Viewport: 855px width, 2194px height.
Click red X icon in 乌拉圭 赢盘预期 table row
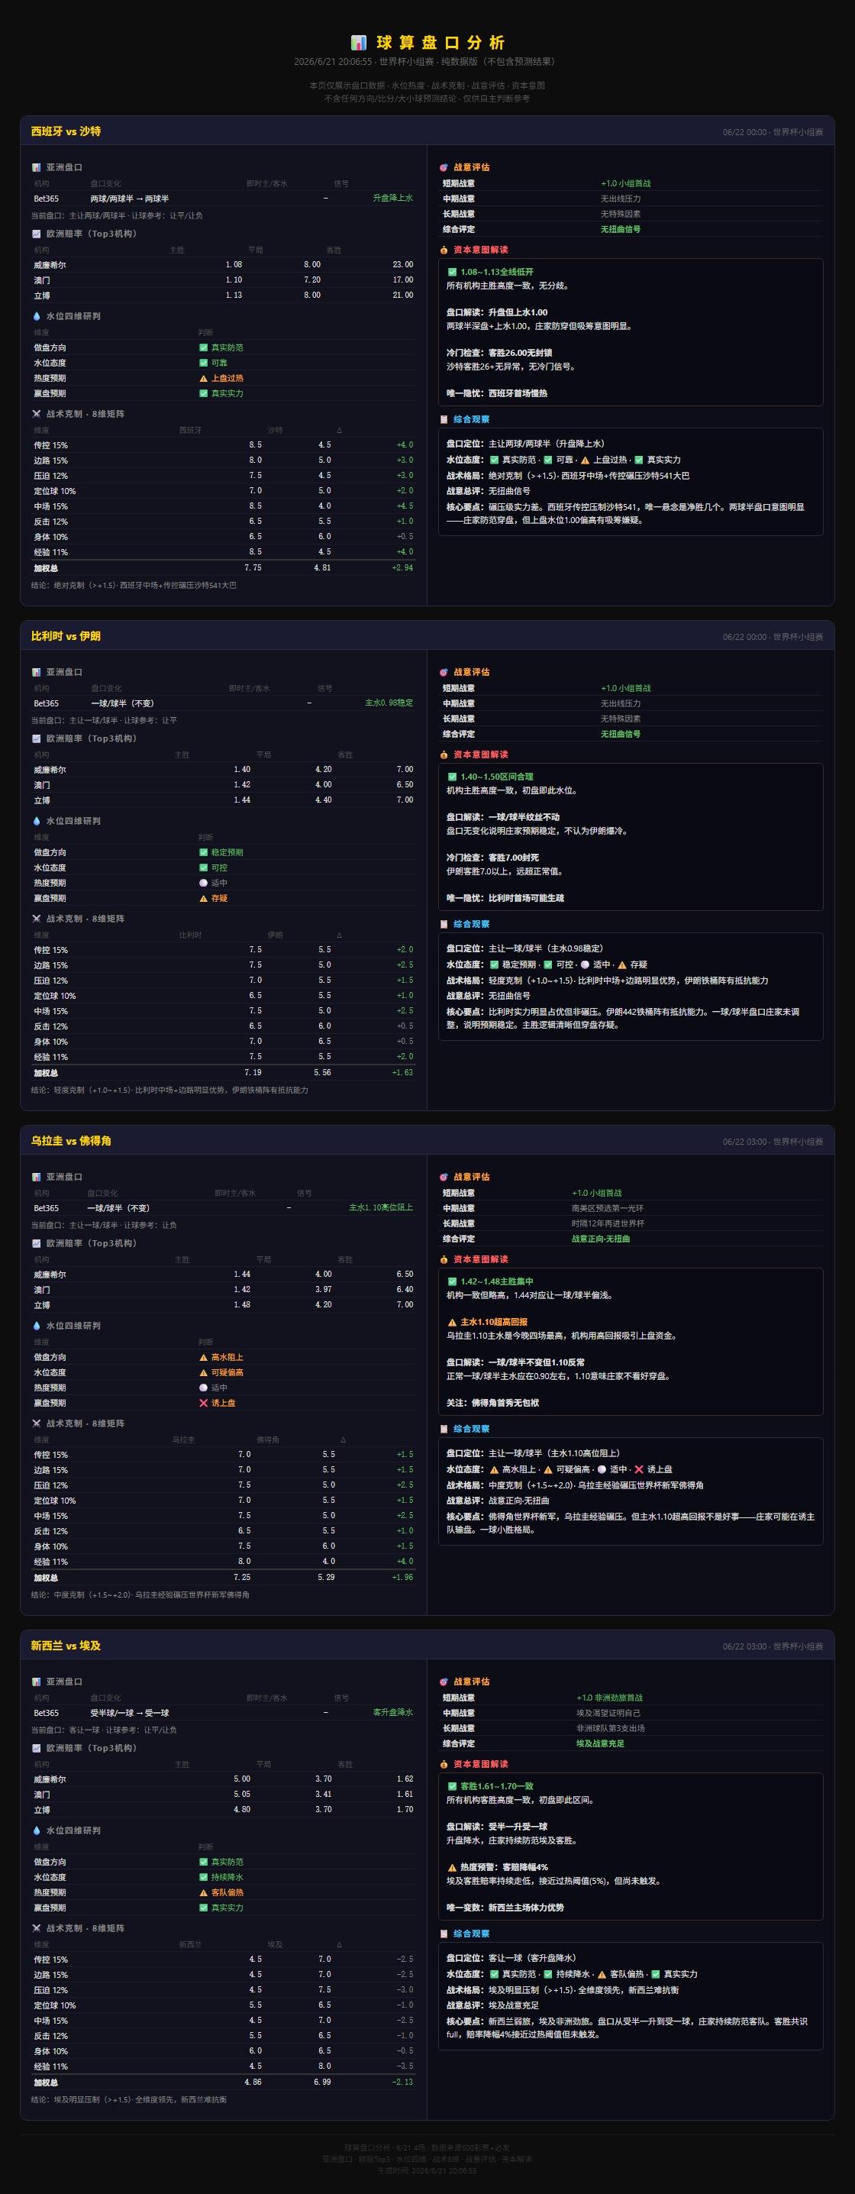(204, 1404)
